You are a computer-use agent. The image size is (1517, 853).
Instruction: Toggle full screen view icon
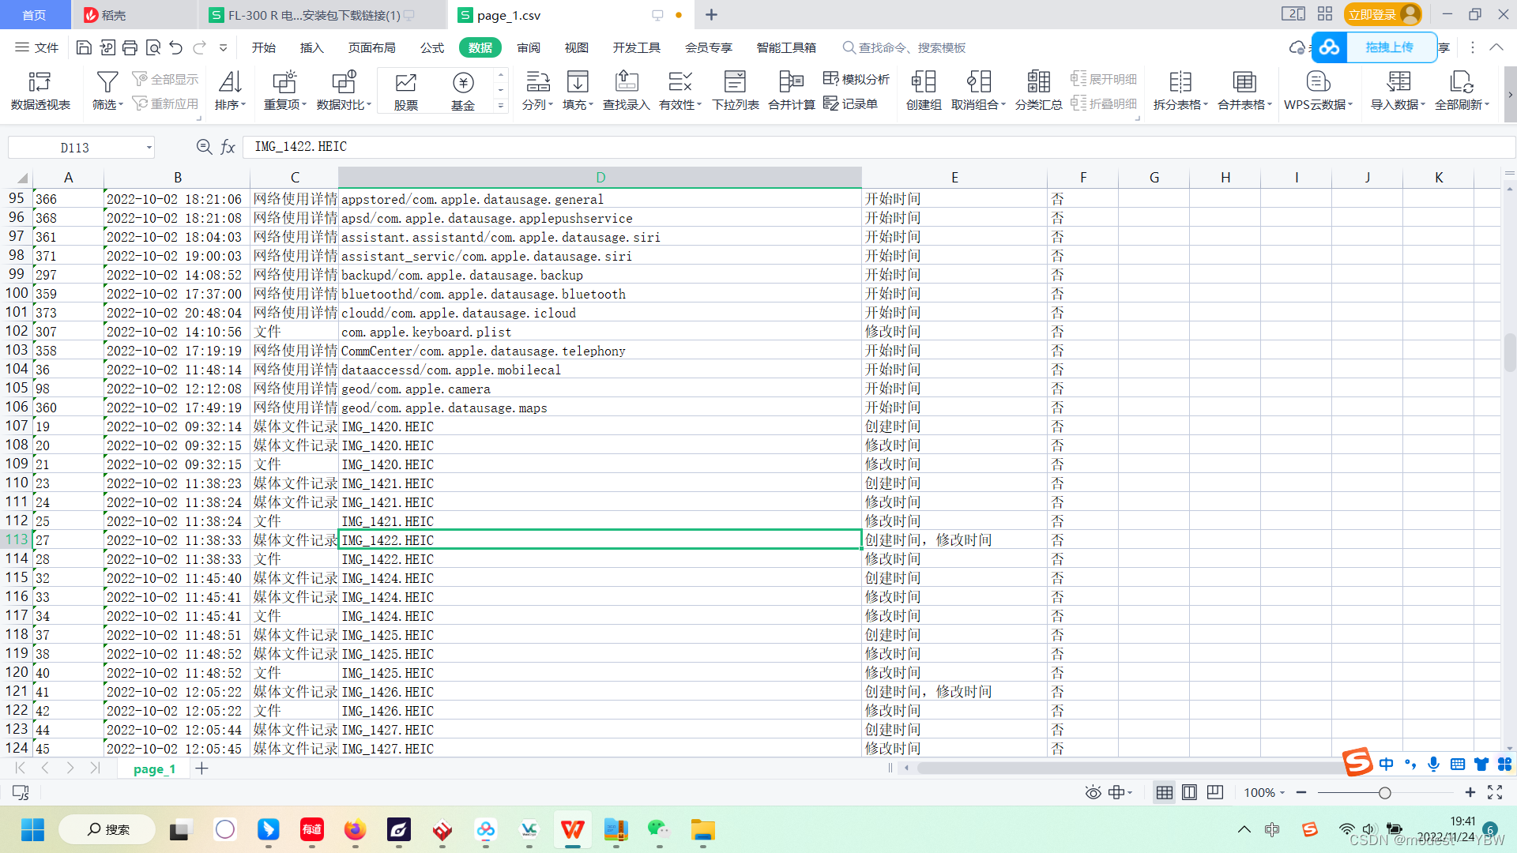coord(1495,792)
